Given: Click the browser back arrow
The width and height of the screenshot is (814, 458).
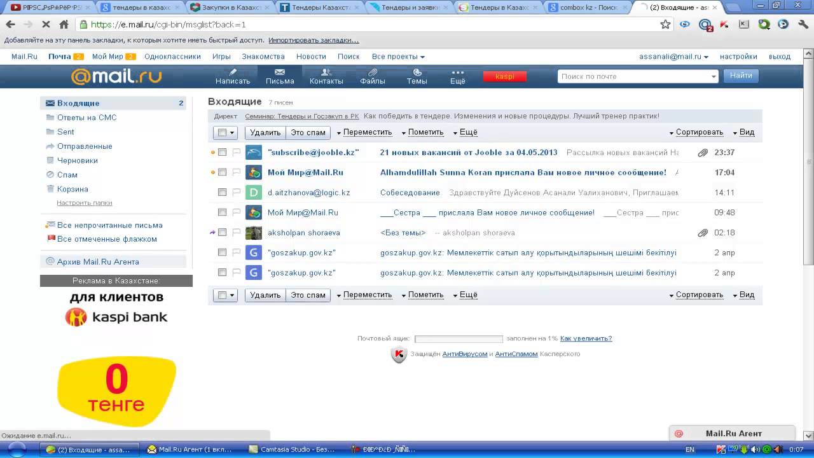Looking at the screenshot, I should coord(10,24).
